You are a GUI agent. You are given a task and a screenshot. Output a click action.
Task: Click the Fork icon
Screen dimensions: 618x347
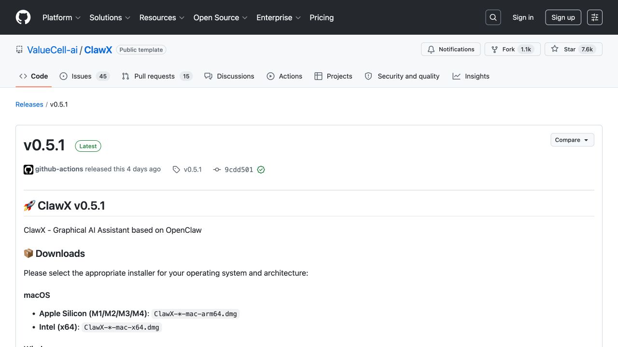494,49
